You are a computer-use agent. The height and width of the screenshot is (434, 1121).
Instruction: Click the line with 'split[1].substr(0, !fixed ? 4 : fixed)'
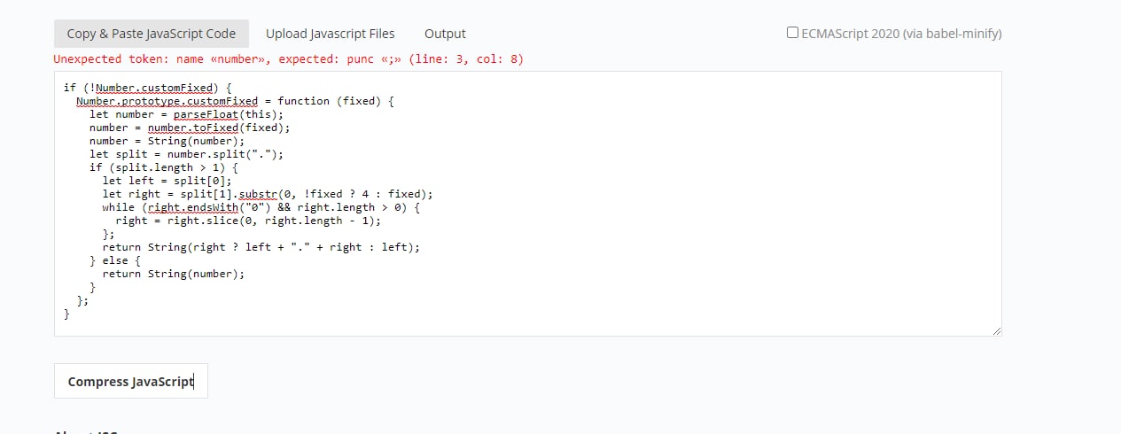tap(268, 194)
